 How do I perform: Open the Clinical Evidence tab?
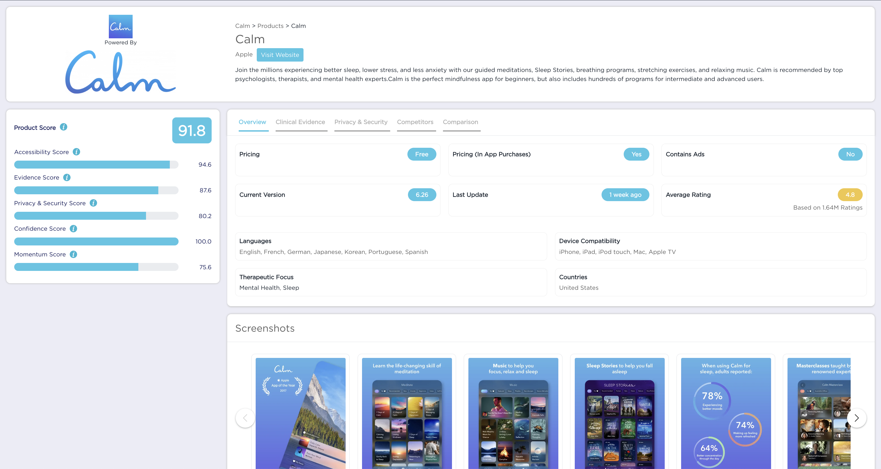pos(300,122)
